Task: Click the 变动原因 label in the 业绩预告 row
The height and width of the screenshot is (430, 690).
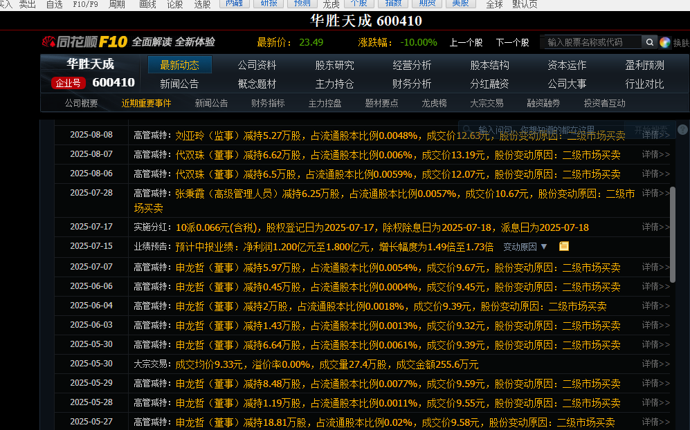Action: click(x=520, y=247)
